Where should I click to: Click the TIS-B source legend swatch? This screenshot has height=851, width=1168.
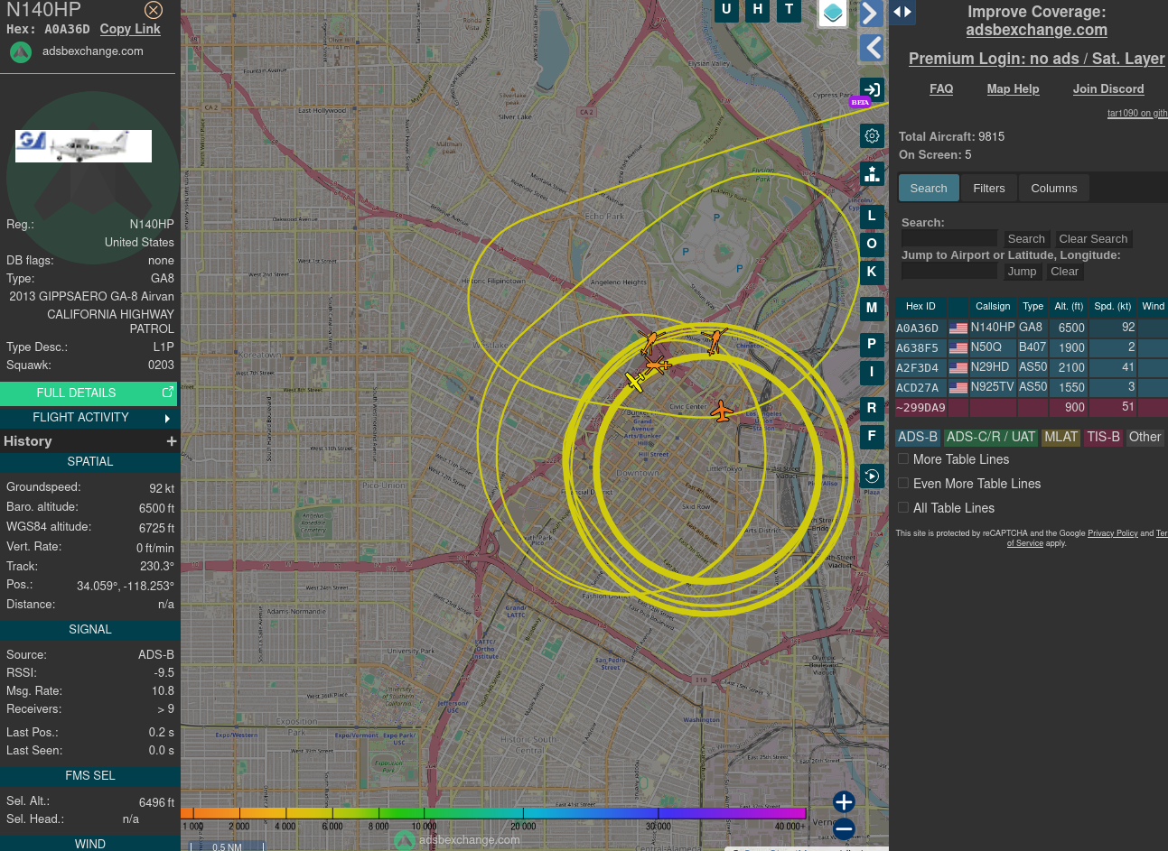(x=1103, y=437)
